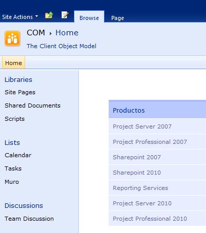
Task: Select the Sharepoint 2007 row
Action: tap(157, 157)
